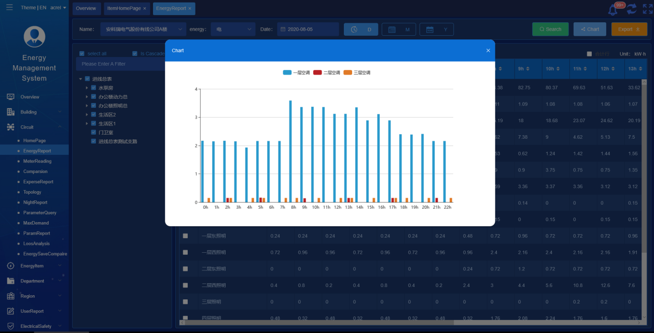654x333 pixels.
Task: Click the Overview monitor icon in sidebar
Action: click(x=10, y=97)
